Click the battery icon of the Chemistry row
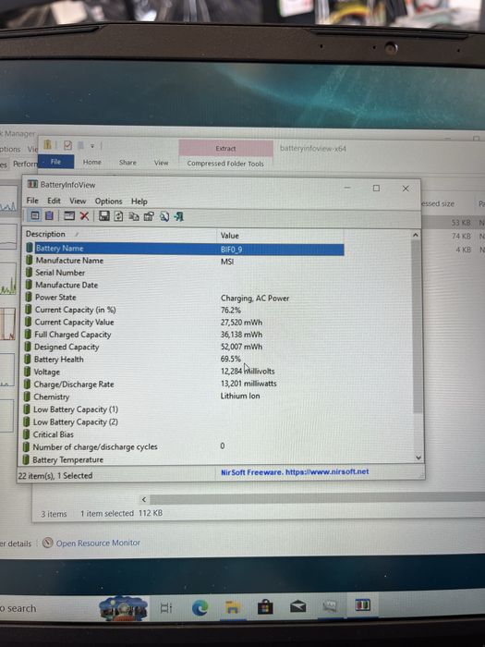Image resolution: width=485 pixels, height=647 pixels. 27,397
